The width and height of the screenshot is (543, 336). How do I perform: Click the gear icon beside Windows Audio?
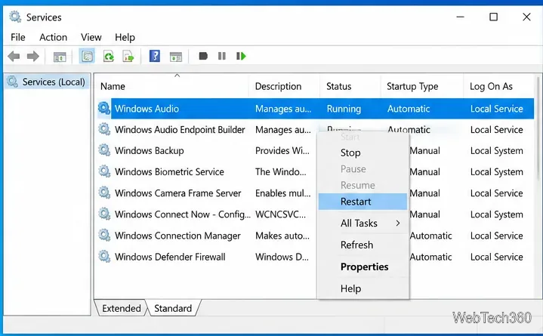104,108
